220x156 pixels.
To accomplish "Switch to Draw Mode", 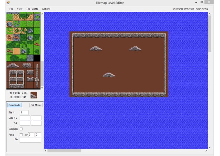I will pos(15,105).
